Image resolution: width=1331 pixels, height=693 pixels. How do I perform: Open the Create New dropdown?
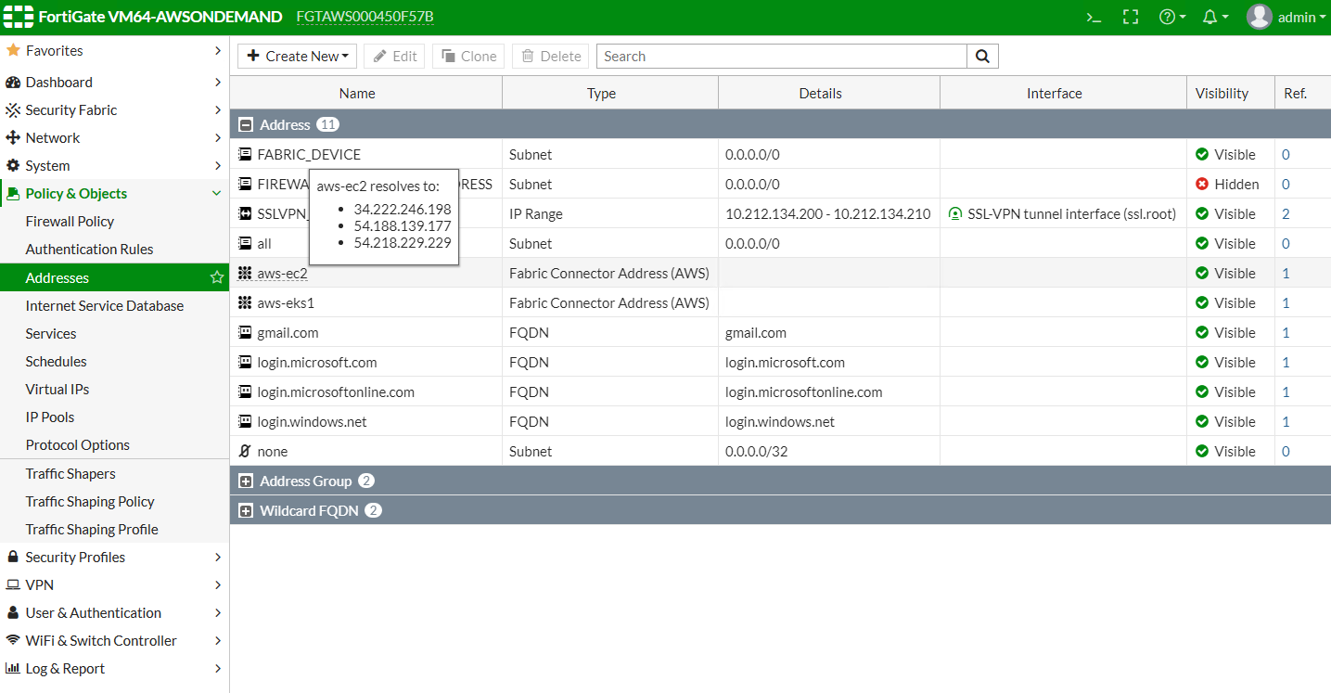(x=298, y=57)
